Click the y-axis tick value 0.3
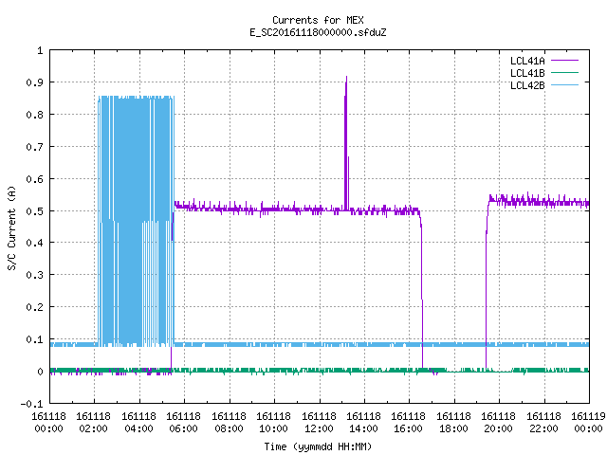This screenshot has width=607, height=455. (34, 275)
